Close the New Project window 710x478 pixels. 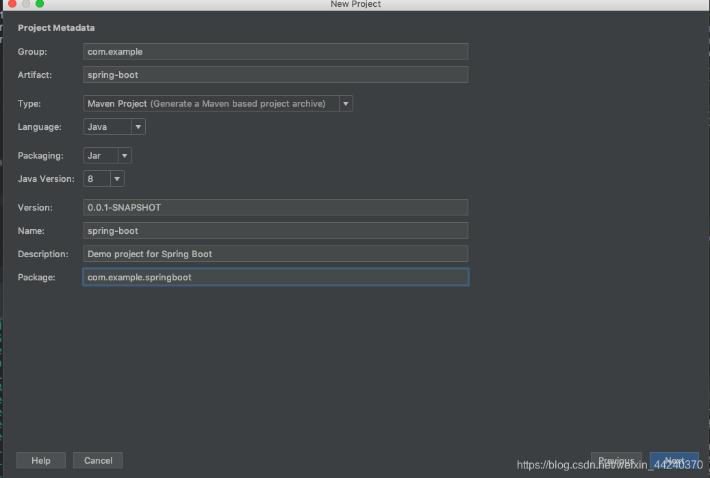(12, 3)
